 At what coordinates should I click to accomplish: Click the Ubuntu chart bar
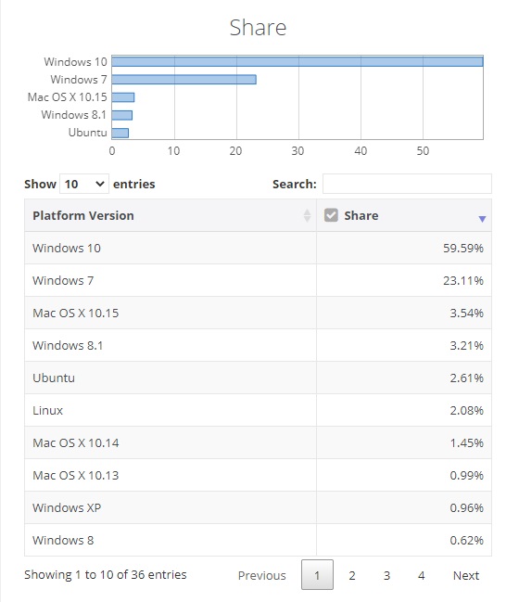120,133
